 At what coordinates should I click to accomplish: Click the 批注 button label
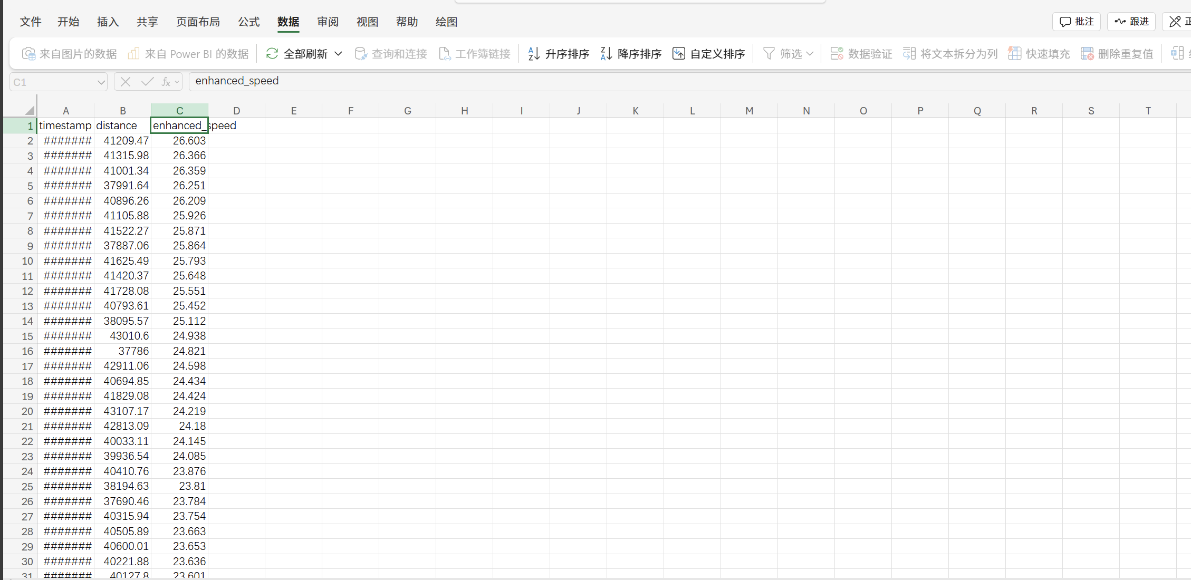[1084, 22]
